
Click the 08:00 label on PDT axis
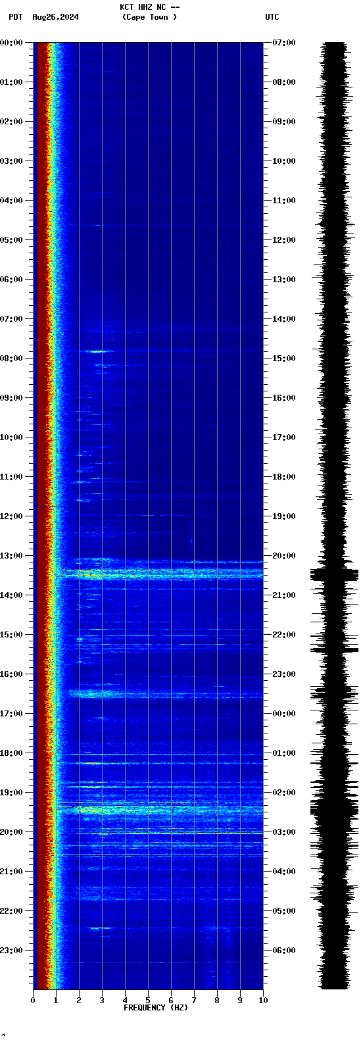click(x=11, y=359)
